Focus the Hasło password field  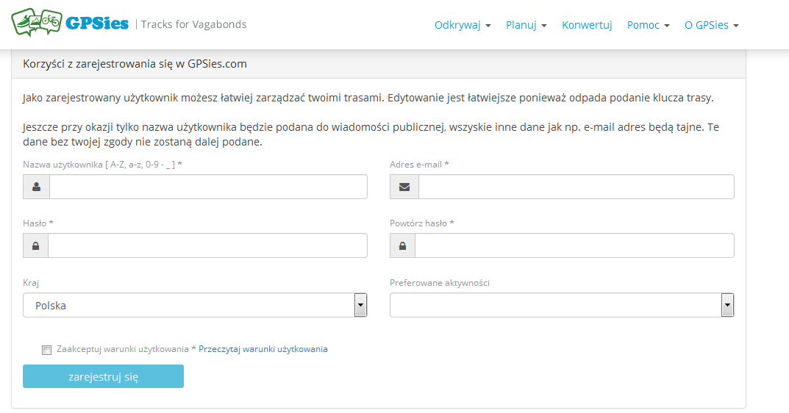[x=207, y=245]
